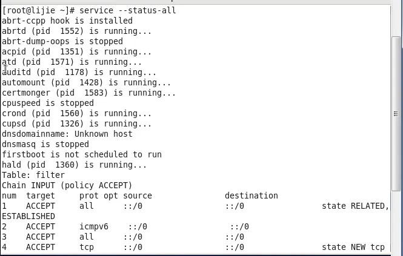Click the 'Table: filter' line
This screenshot has width=403, height=256.
(x=33, y=175)
